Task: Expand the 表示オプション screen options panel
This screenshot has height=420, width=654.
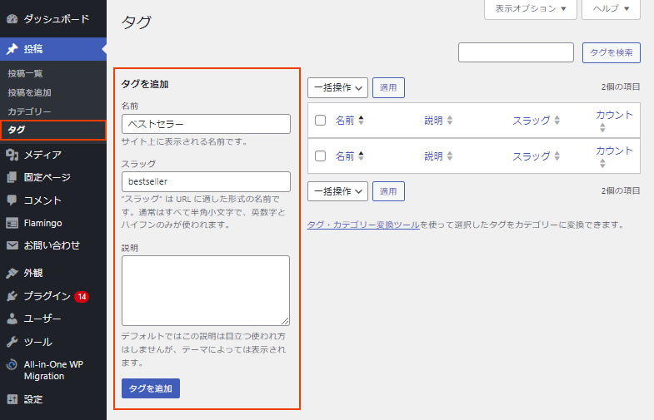Action: point(530,8)
